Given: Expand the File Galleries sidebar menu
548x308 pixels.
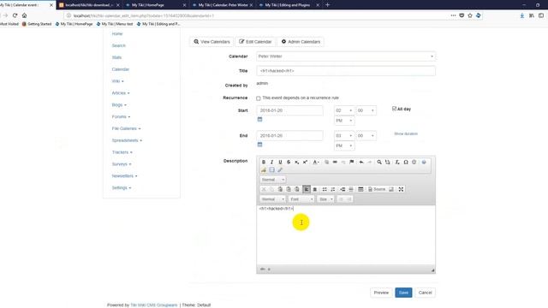Looking at the screenshot, I should pos(126,128).
